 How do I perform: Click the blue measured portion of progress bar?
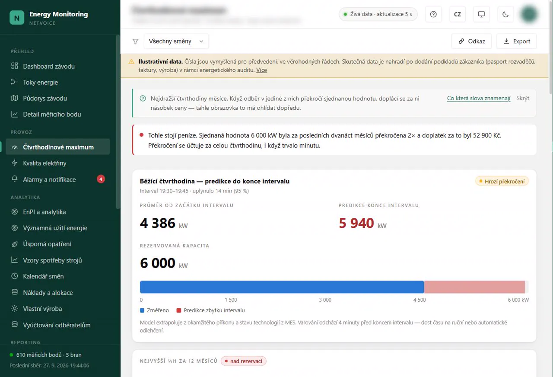click(282, 287)
